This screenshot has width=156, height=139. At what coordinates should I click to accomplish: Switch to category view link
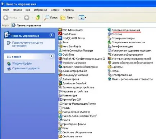(27, 44)
